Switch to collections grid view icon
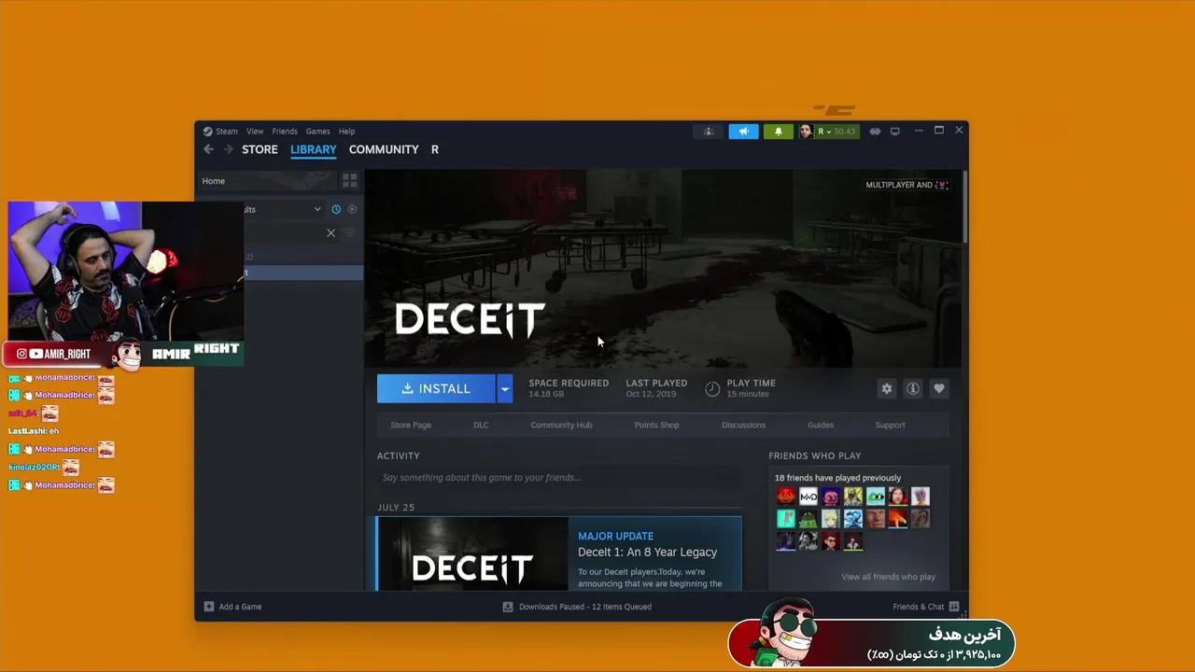The image size is (1195, 672). click(349, 180)
